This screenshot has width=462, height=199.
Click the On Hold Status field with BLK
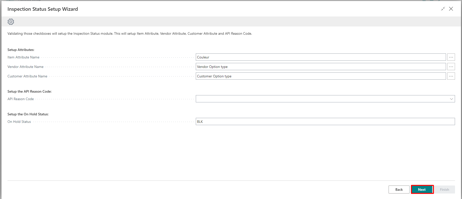325,122
